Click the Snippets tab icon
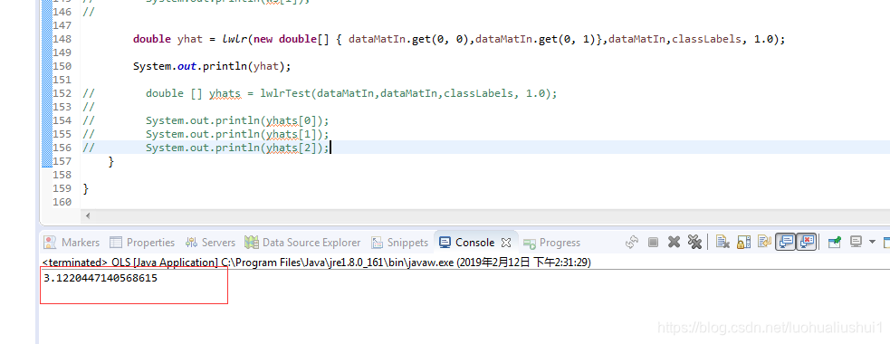 377,243
